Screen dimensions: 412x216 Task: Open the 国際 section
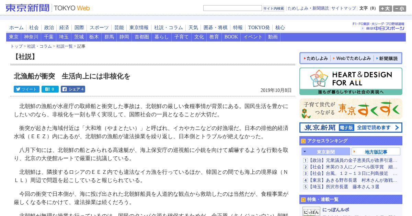(x=79, y=27)
